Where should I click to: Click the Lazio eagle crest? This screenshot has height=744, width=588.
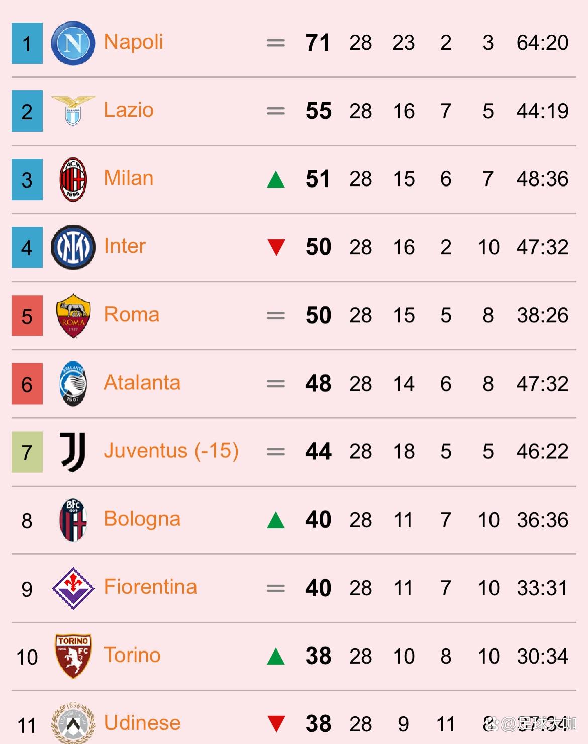(73, 111)
